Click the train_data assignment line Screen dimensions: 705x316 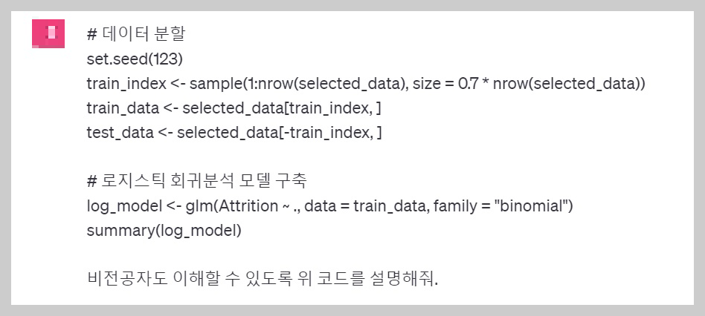click(x=234, y=108)
